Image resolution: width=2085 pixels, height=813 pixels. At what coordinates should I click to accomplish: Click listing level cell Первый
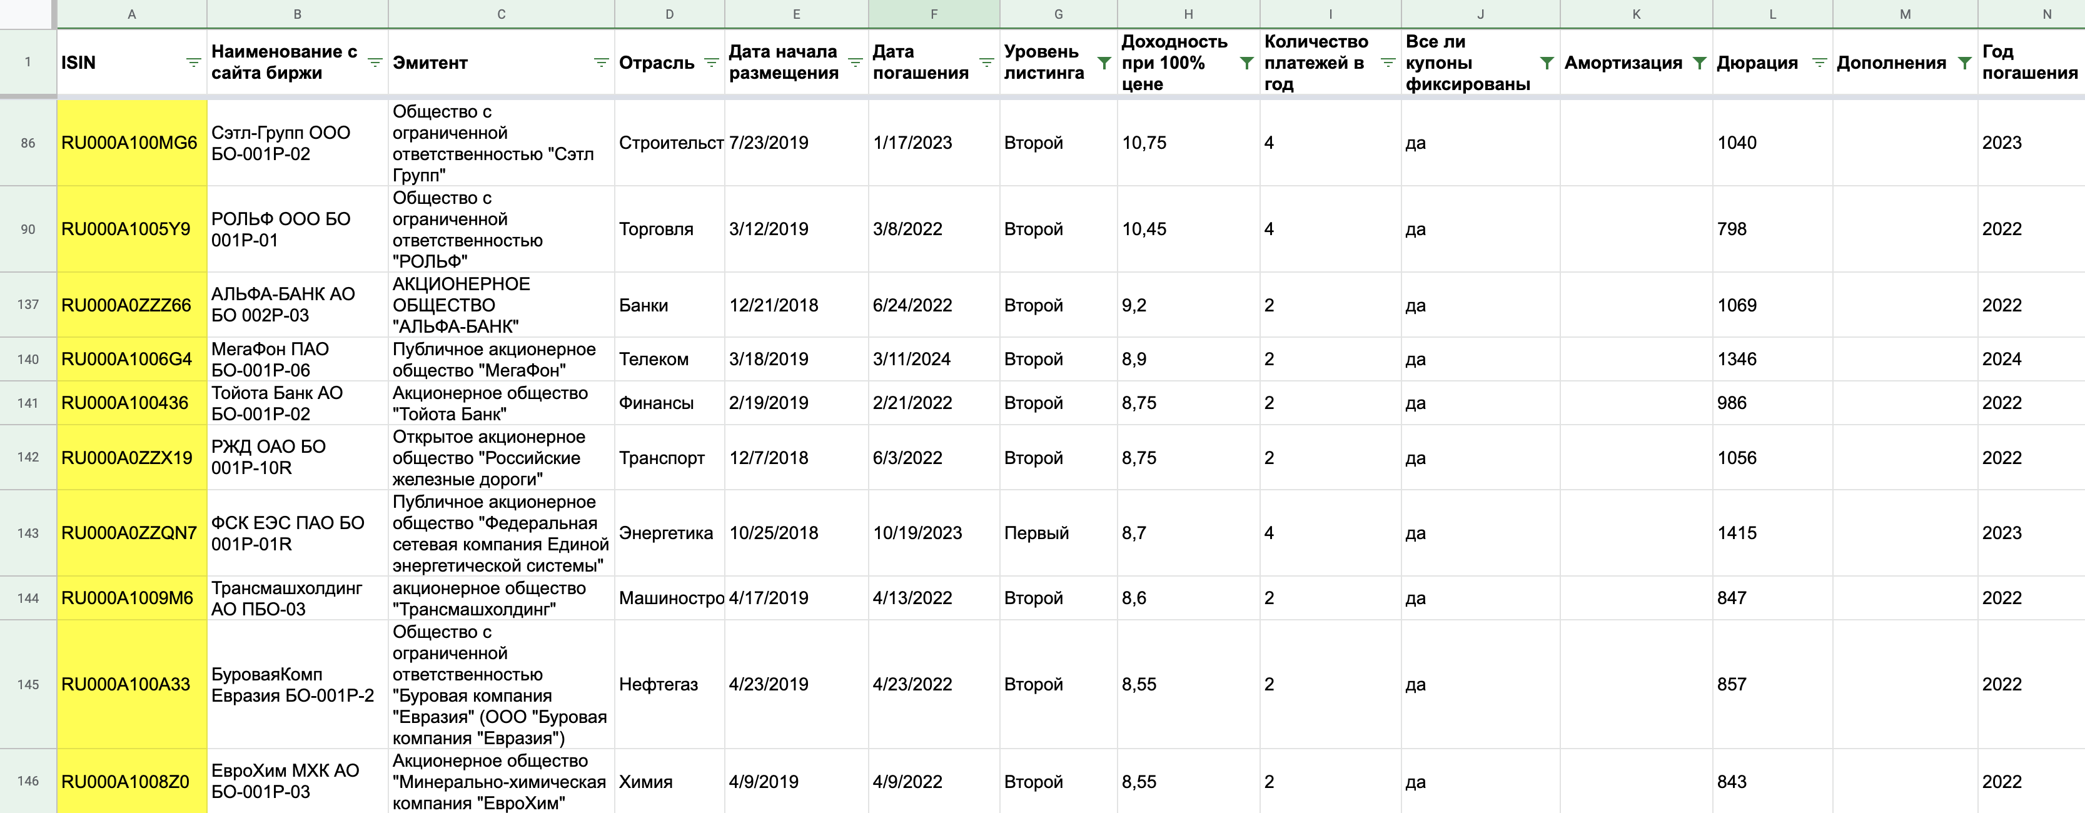(1059, 533)
